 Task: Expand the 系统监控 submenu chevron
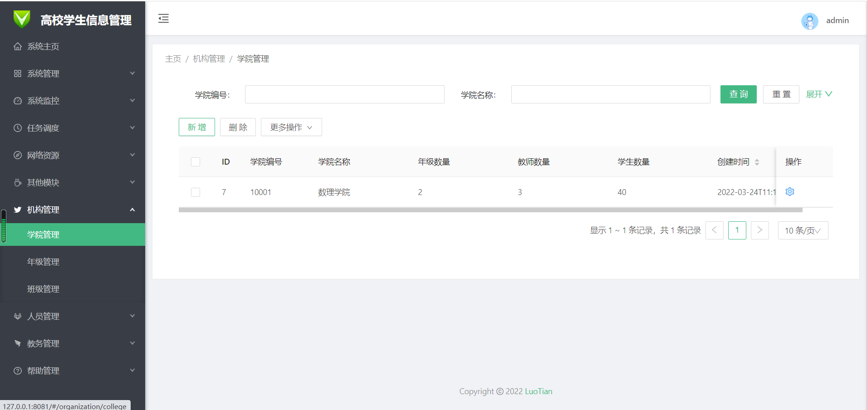tap(132, 101)
